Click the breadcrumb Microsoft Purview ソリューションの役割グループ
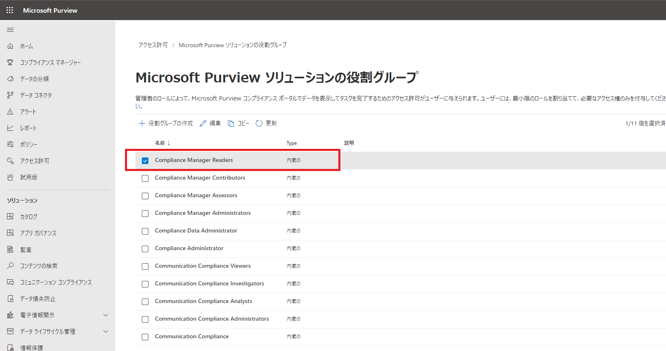This screenshot has height=351, width=666. 233,45
